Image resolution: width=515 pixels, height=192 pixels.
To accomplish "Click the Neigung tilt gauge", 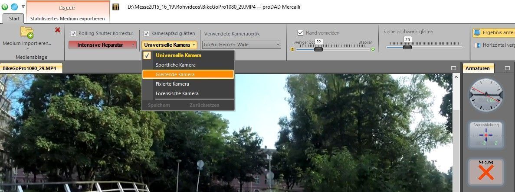I will coord(486,172).
